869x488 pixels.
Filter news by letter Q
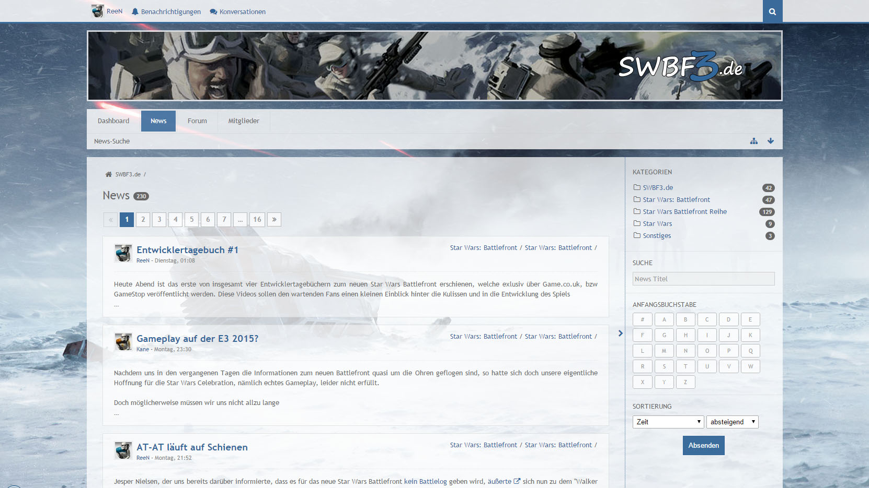[x=750, y=351]
